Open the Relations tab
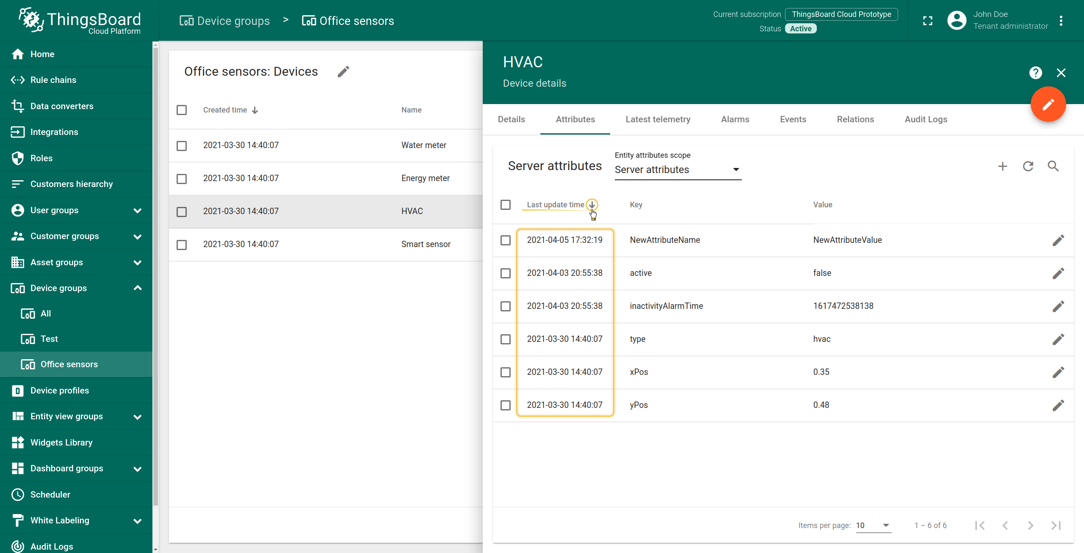 pos(855,119)
